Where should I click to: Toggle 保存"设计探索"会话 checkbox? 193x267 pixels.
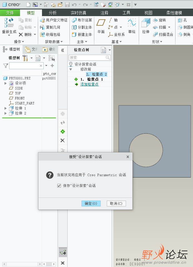[x=59, y=186]
